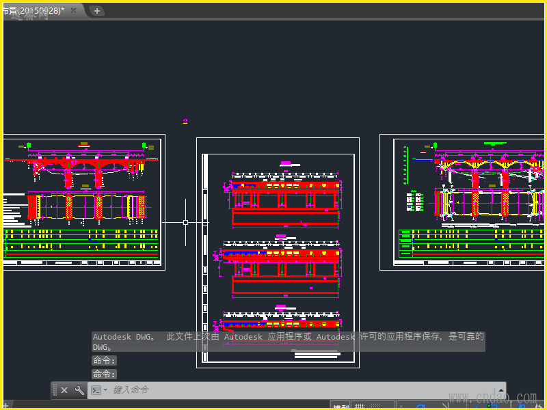Expand command history with the up arrow

pos(501,390)
